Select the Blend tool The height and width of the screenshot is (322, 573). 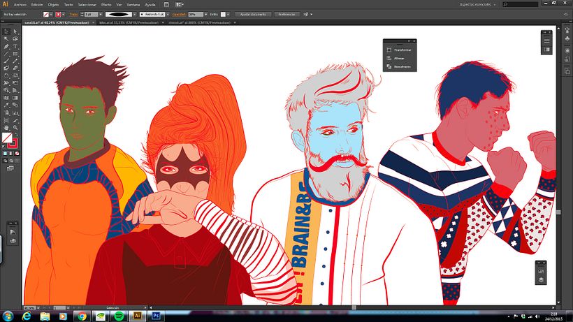tap(15, 105)
